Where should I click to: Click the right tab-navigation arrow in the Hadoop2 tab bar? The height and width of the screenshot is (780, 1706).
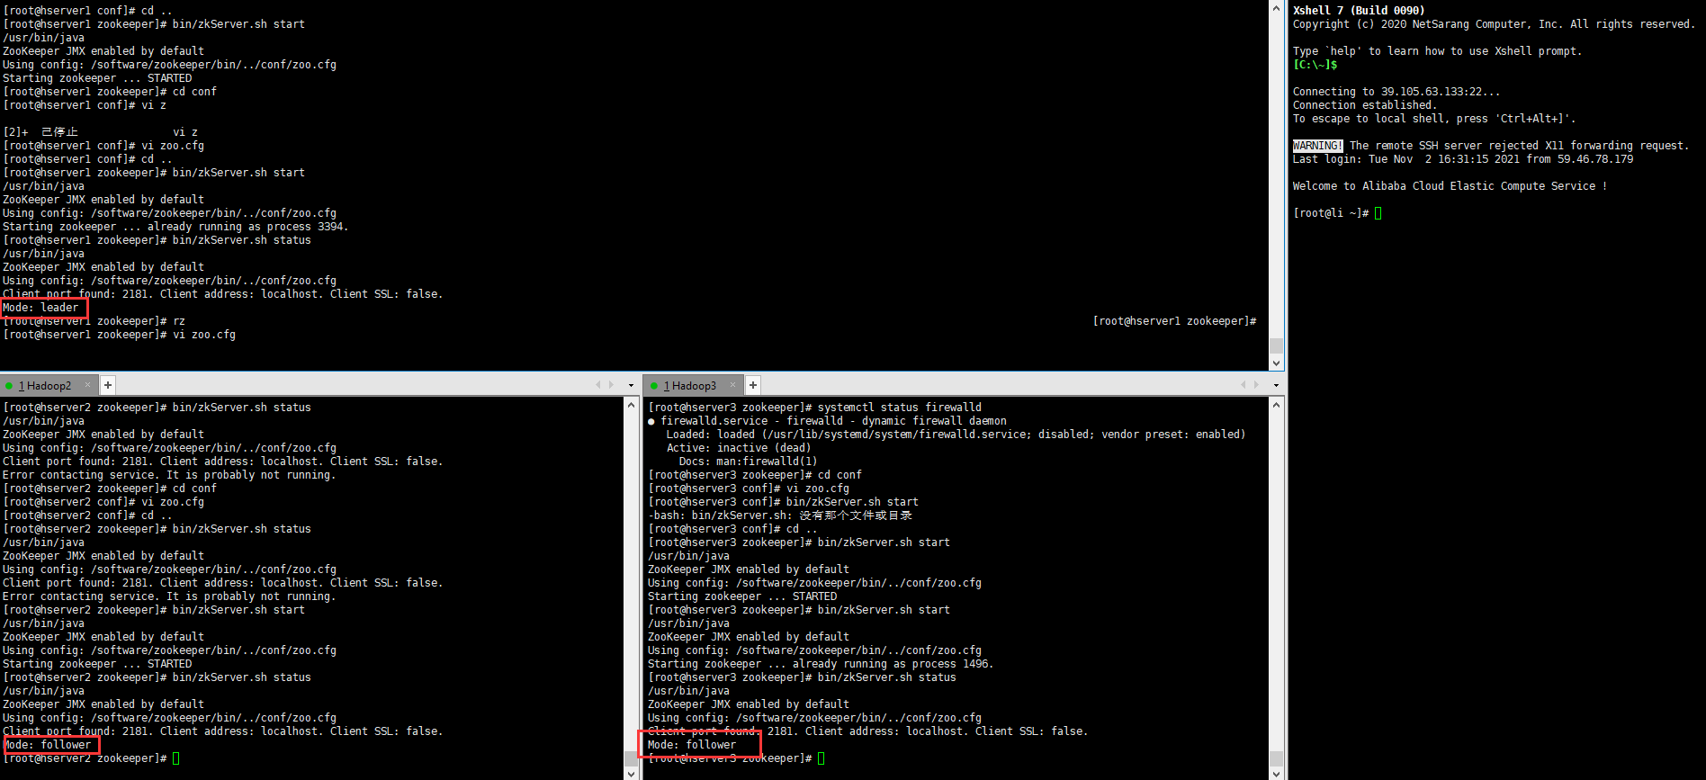612,385
